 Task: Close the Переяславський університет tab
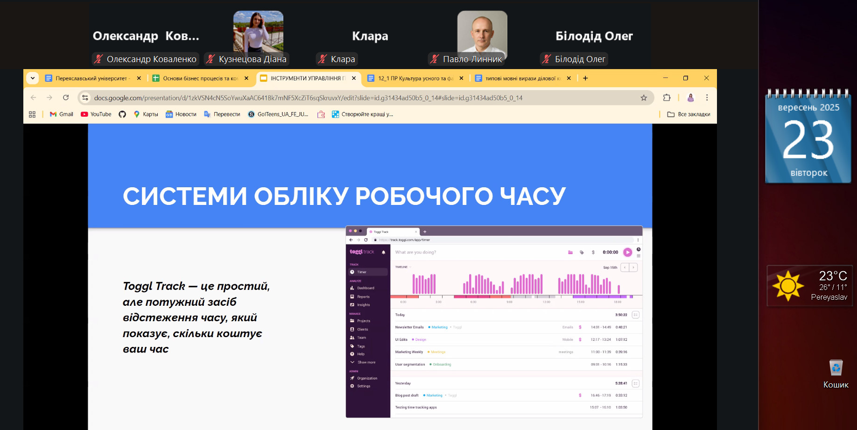tap(139, 78)
